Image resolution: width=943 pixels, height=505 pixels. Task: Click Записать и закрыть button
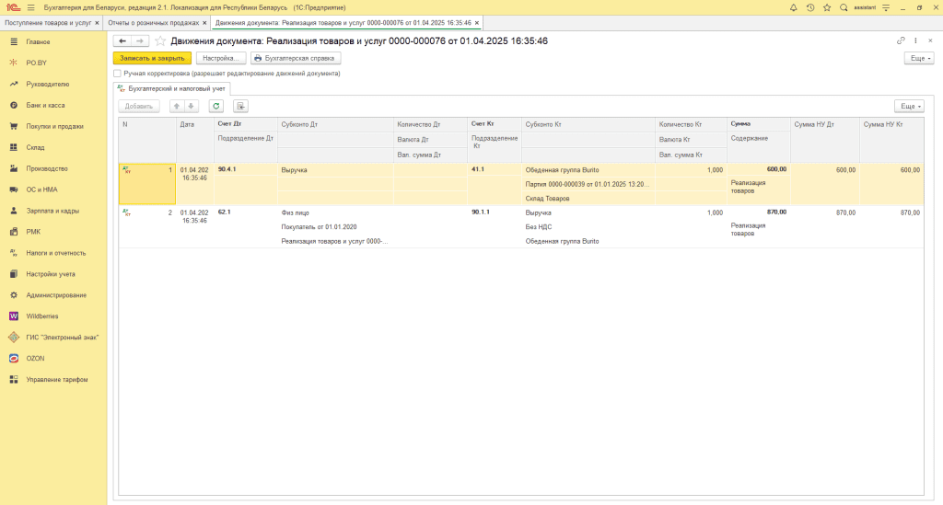(152, 58)
